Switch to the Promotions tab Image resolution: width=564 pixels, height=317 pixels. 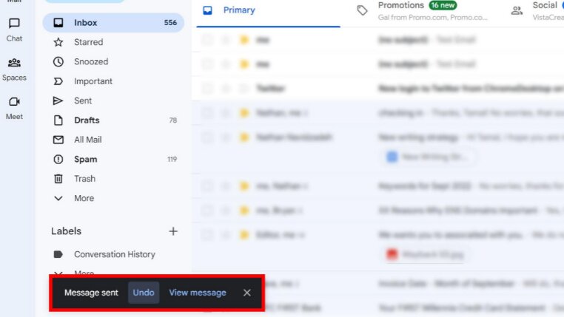coord(423,11)
